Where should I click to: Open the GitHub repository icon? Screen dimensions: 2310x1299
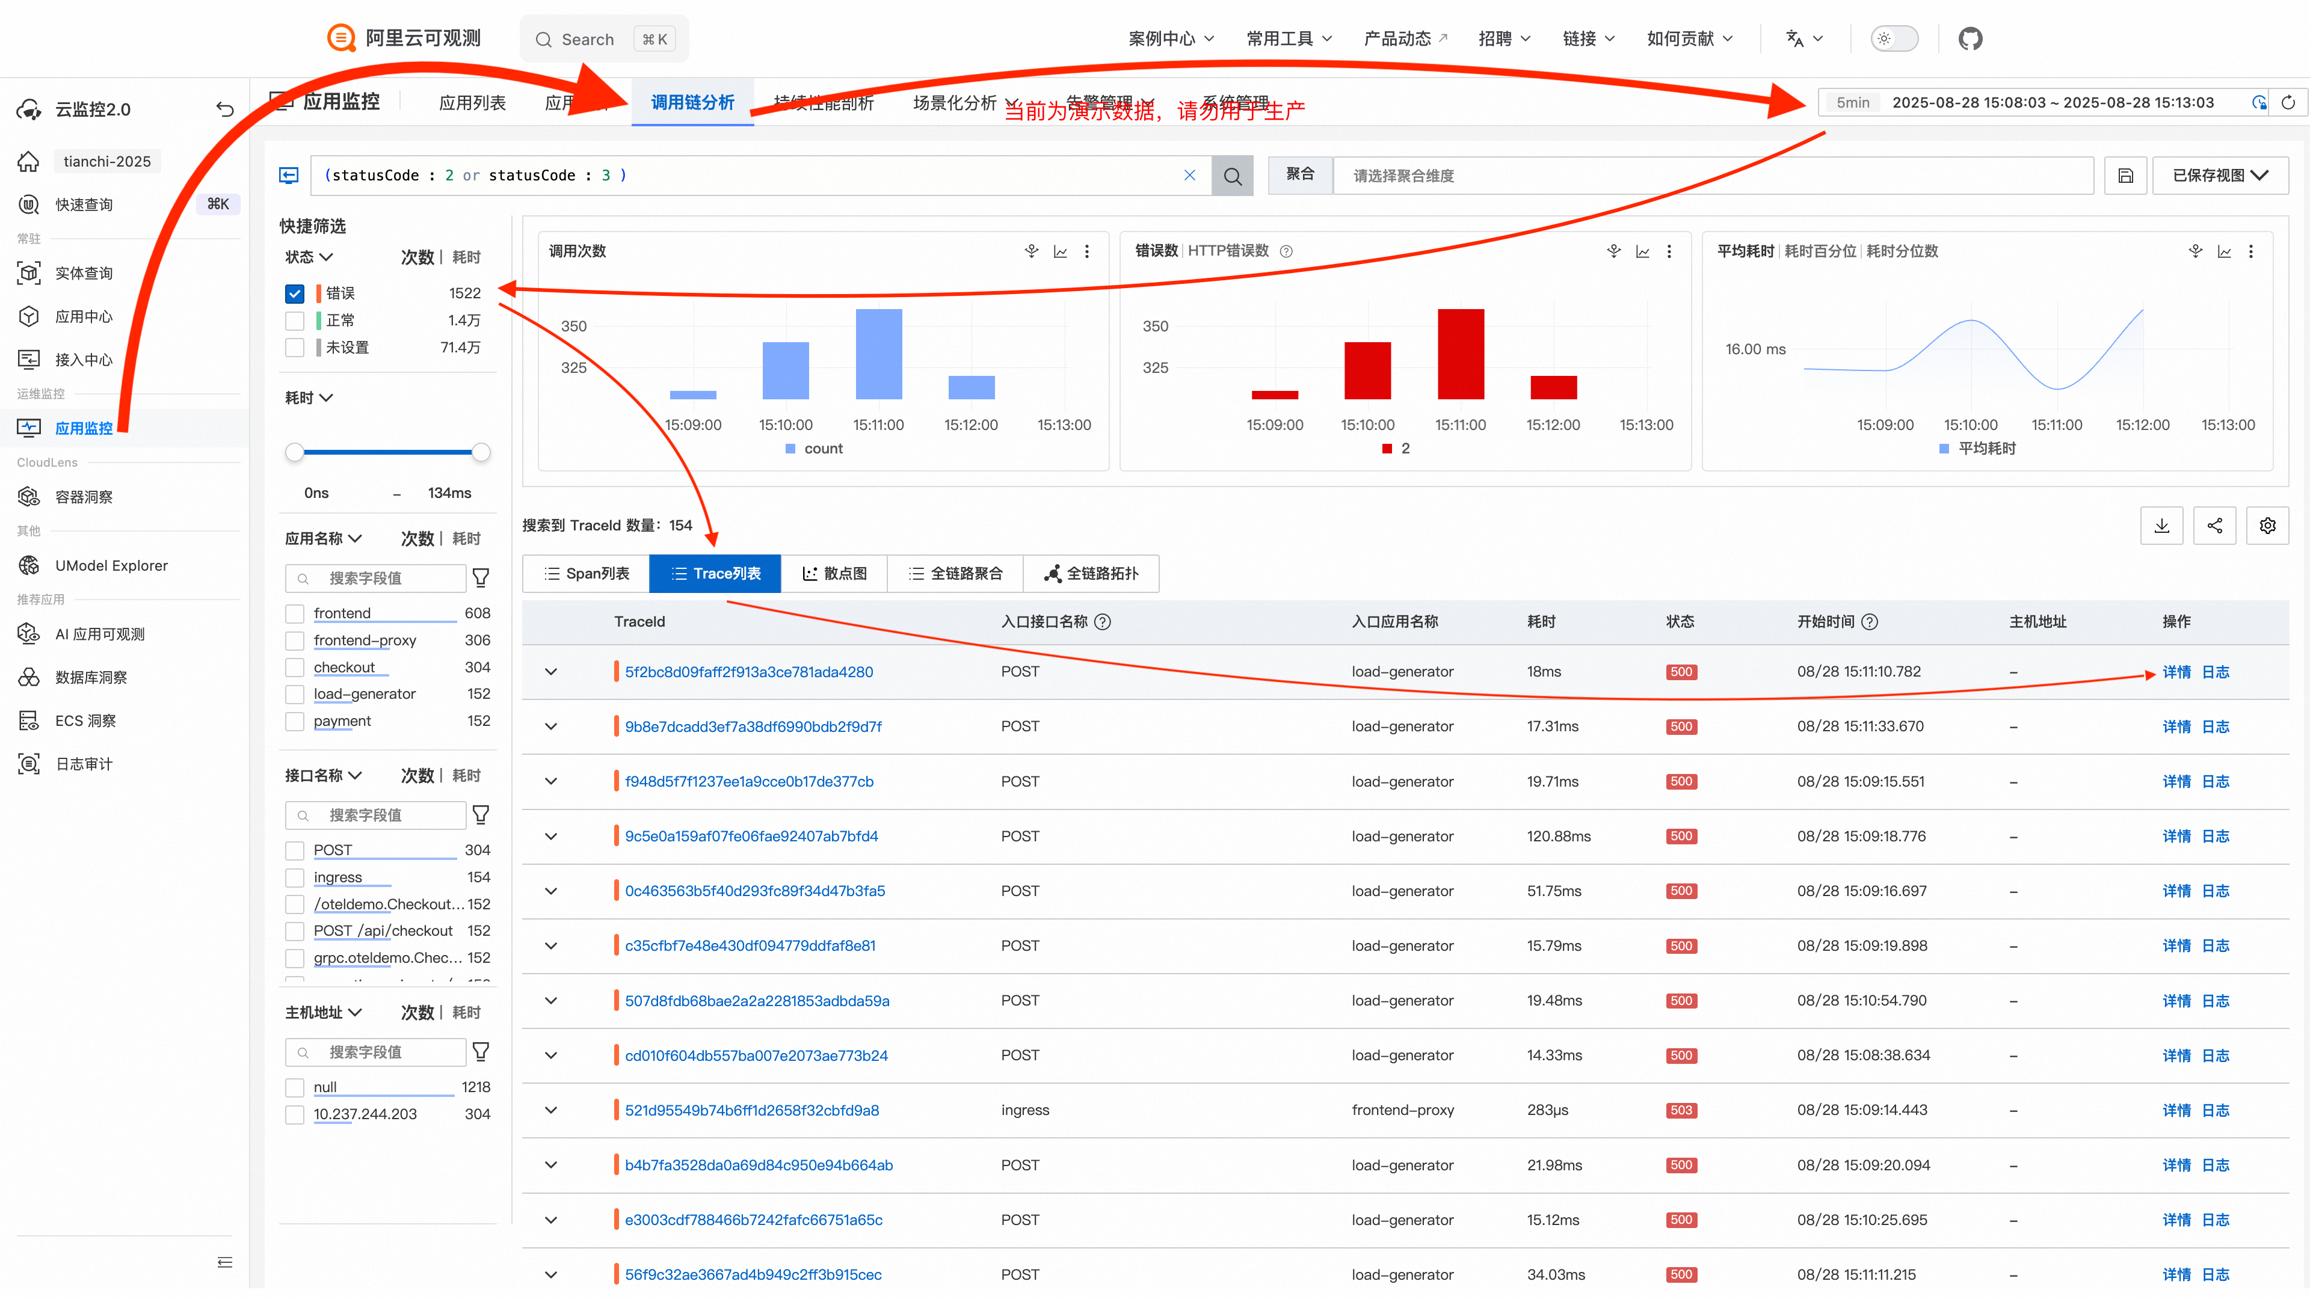click(x=1970, y=38)
